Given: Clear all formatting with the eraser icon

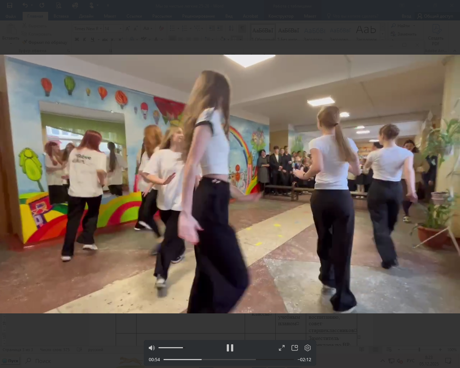Looking at the screenshot, I should (x=161, y=29).
